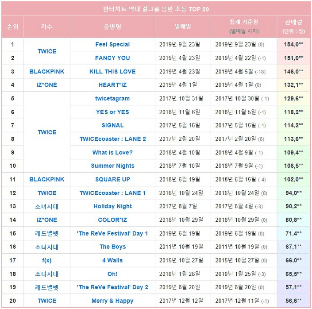Select the 'Merry & Happy' album
This screenshot has width=312, height=309.
112,301
